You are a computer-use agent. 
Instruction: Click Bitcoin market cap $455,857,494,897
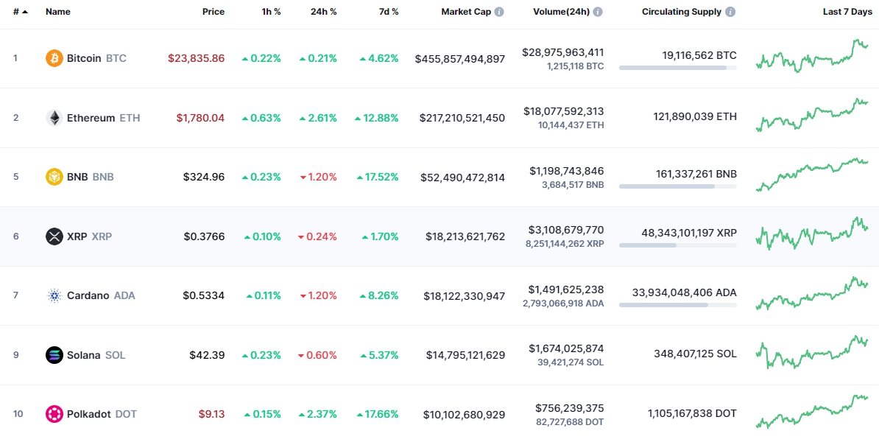459,58
